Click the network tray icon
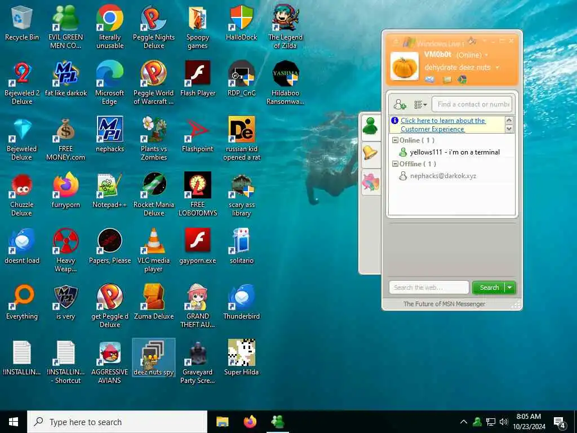 click(491, 422)
